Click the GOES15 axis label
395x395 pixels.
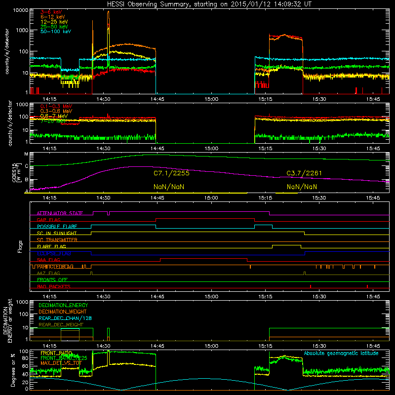click(14, 172)
